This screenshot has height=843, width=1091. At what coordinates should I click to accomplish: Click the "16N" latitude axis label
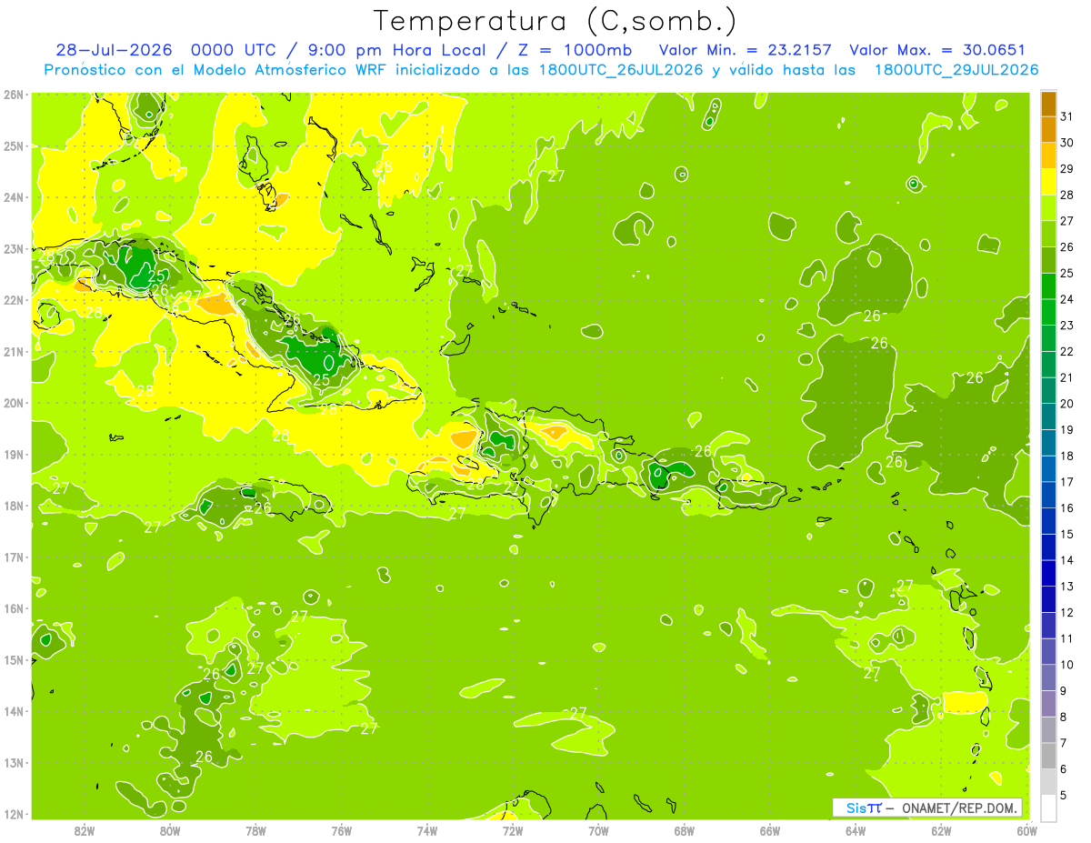pyautogui.click(x=13, y=608)
